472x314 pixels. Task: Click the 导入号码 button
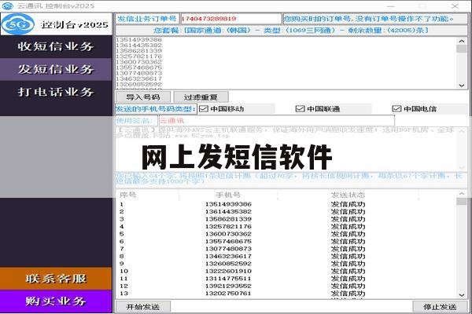[143, 97]
